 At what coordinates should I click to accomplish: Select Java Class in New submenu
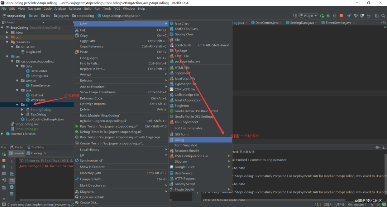[x=200, y=23]
